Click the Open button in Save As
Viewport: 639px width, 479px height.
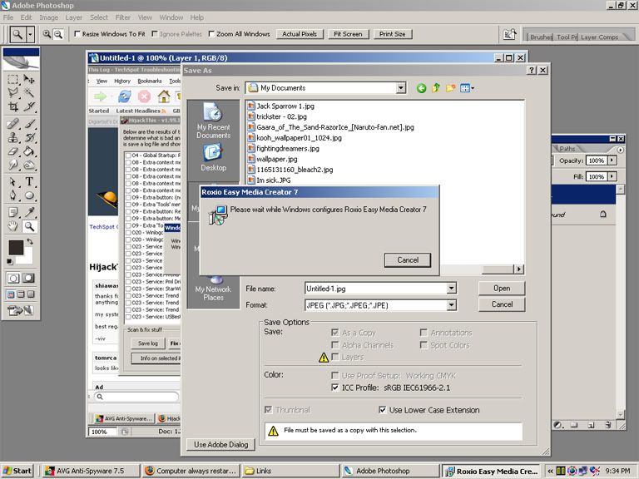click(502, 288)
